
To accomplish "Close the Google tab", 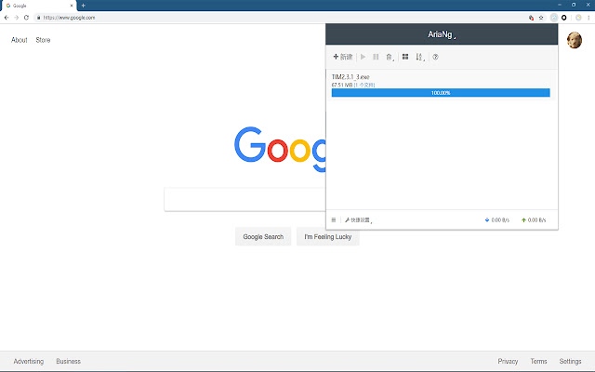I will pos(72,6).
